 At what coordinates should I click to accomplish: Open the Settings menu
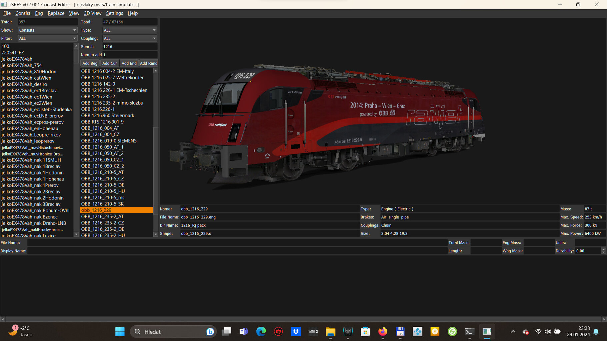click(114, 13)
